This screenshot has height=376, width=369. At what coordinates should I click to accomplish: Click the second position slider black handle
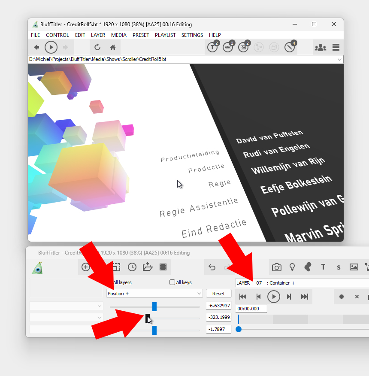pos(148,318)
